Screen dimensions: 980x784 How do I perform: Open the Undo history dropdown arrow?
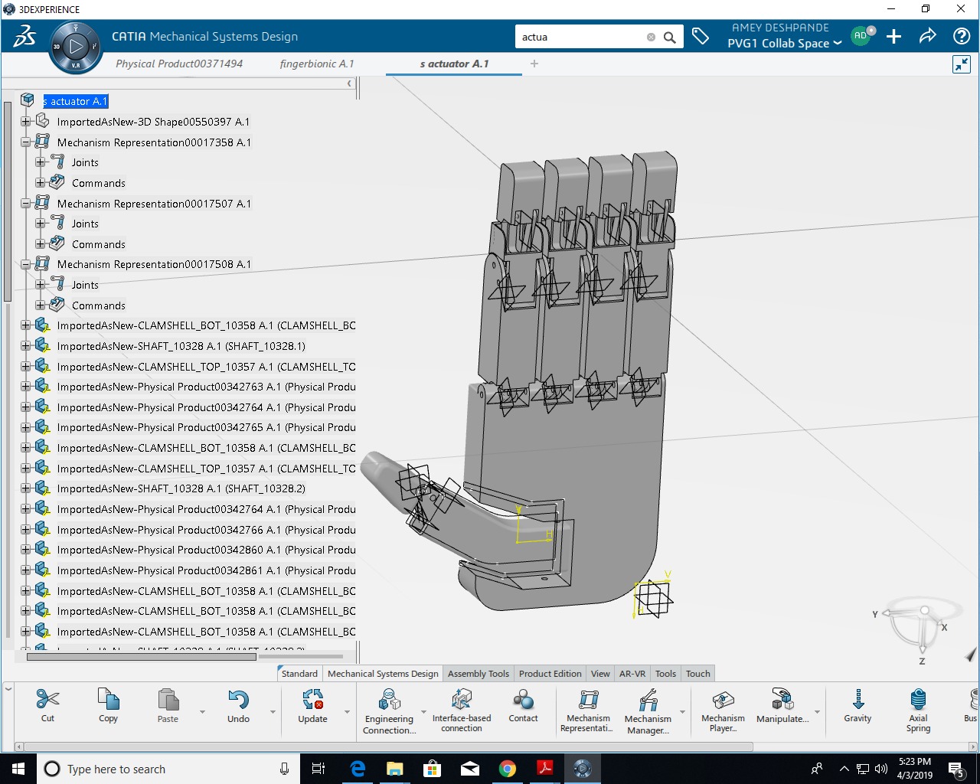pos(273,712)
